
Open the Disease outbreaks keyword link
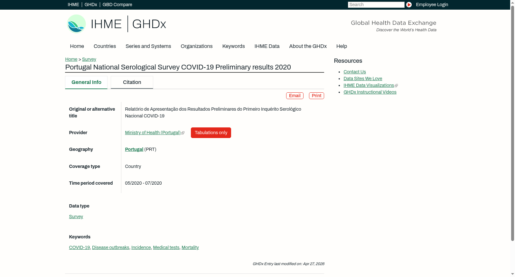click(110, 247)
